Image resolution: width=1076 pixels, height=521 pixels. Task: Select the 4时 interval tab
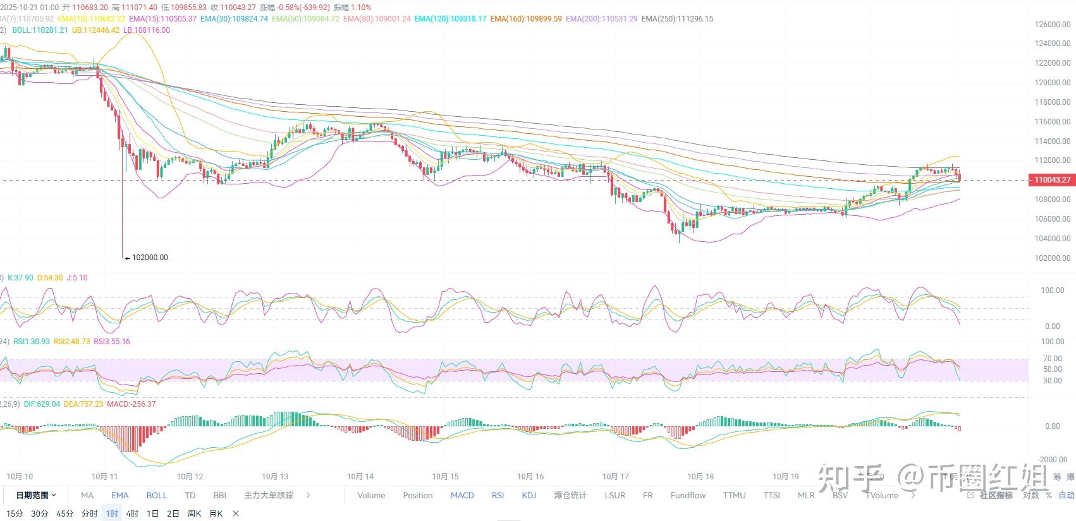pyautogui.click(x=132, y=513)
